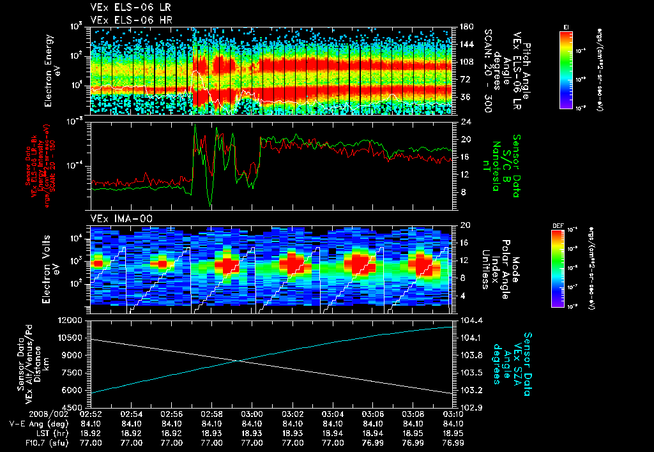Click the 'Electron Energy eV' axis label
Viewport: 654px width, 452px height.
point(52,71)
